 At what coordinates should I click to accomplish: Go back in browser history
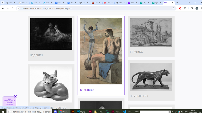3,8
